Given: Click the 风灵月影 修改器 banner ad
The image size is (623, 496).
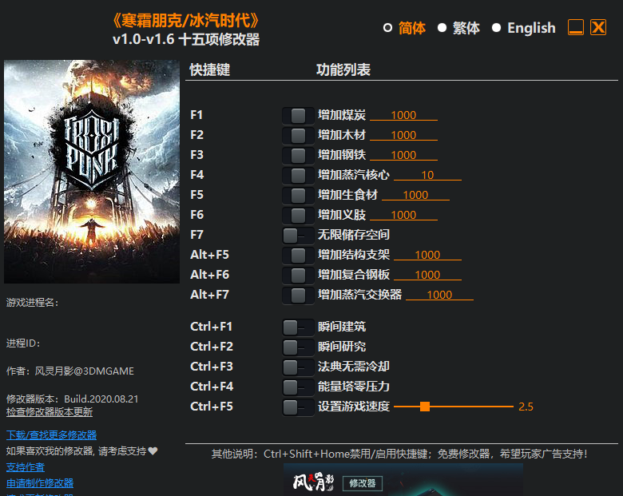Looking at the screenshot, I should (403, 480).
